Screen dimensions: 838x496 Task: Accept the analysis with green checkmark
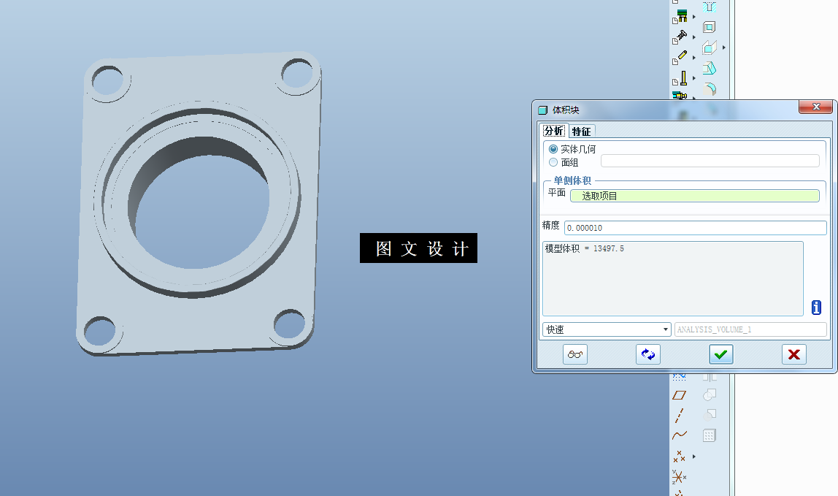coord(721,354)
